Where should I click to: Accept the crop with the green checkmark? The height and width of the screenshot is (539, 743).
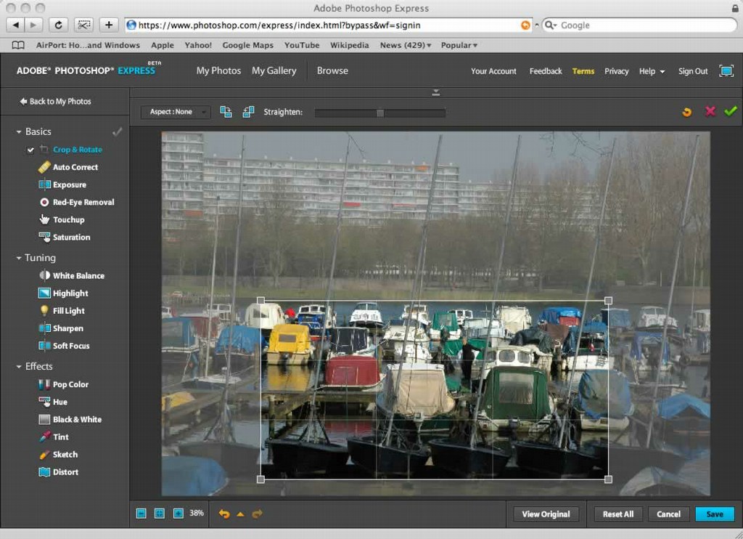pyautogui.click(x=730, y=111)
